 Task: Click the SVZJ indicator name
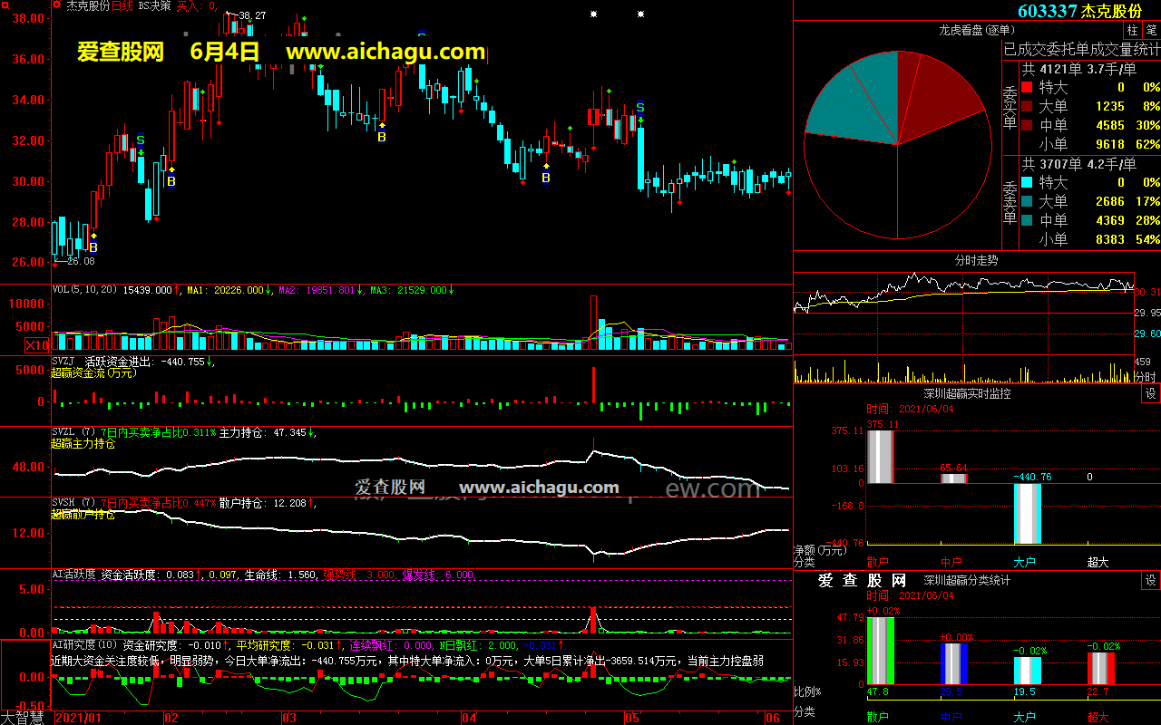(x=64, y=362)
